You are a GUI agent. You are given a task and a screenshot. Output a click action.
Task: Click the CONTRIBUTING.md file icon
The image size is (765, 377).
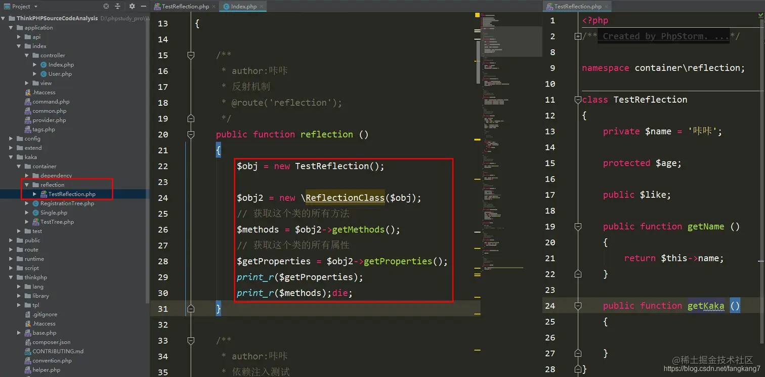[28, 351]
